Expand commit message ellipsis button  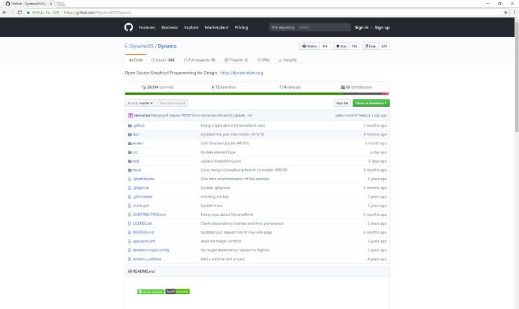(x=250, y=115)
